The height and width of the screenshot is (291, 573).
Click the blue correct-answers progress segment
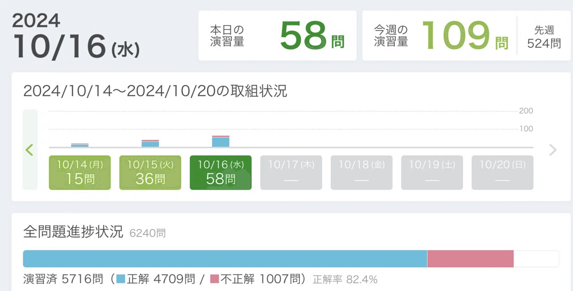pos(225,259)
